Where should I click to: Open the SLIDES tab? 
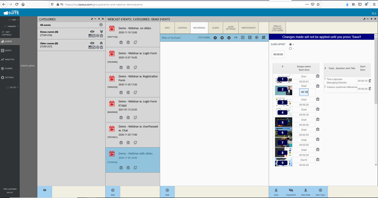(x=215, y=28)
